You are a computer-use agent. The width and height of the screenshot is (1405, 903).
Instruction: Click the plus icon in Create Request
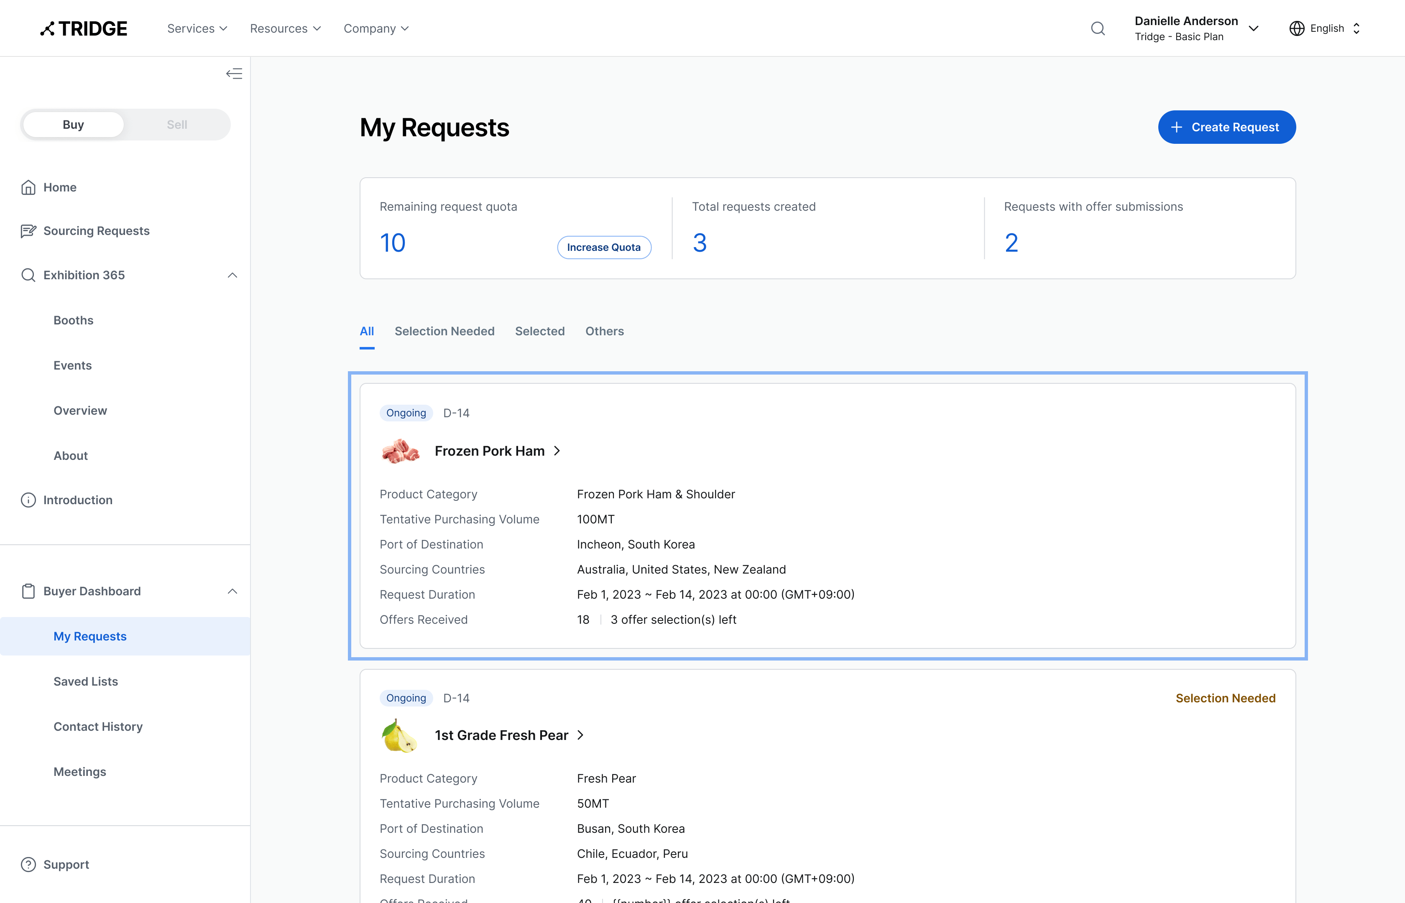(1176, 127)
